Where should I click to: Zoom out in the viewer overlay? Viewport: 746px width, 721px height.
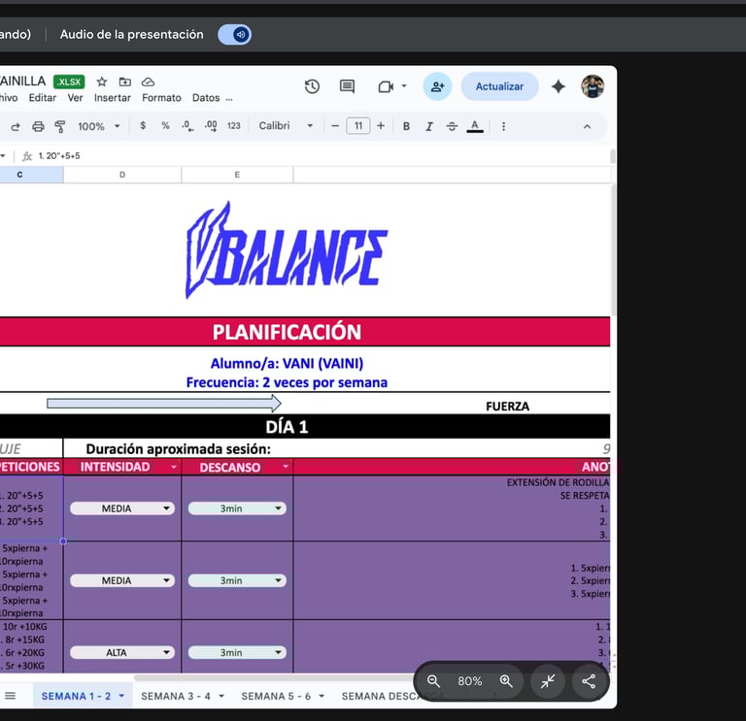[x=433, y=681]
